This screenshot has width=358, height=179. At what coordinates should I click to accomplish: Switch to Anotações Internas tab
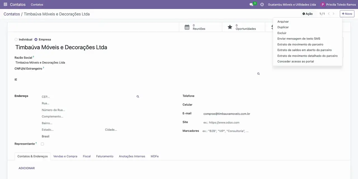[x=132, y=156]
